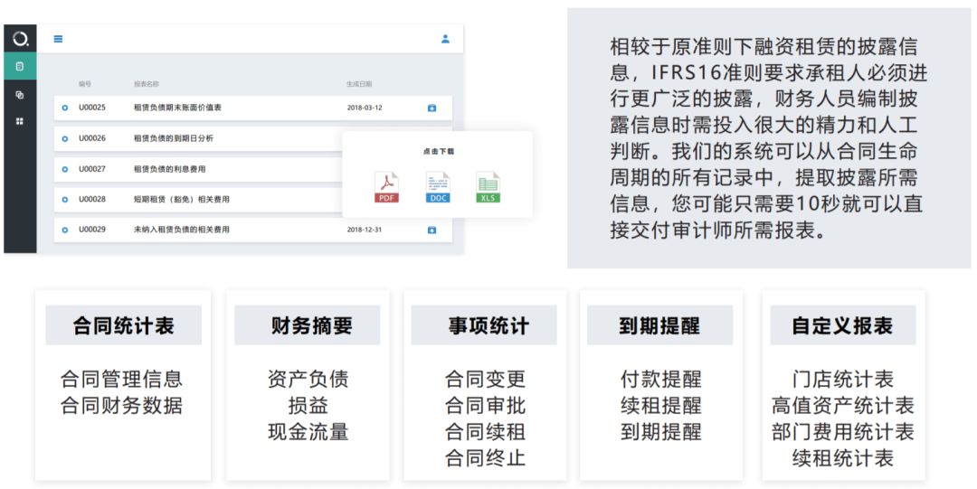Select the radio circle for U00025
The image size is (977, 489).
click(64, 108)
